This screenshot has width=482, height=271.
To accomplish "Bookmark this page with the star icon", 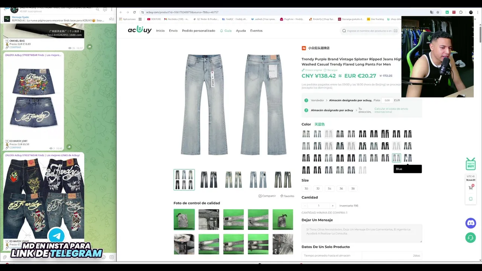I will [438, 12].
